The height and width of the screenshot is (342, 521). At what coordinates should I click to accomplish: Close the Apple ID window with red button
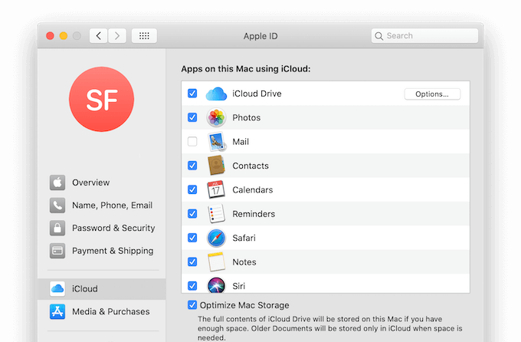point(50,36)
